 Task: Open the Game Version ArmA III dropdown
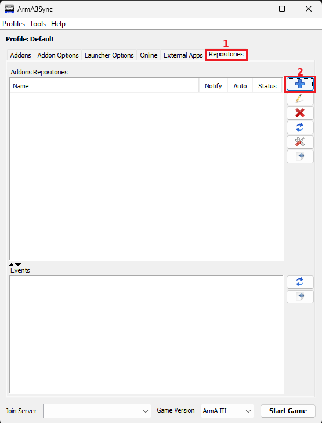[x=227, y=411]
